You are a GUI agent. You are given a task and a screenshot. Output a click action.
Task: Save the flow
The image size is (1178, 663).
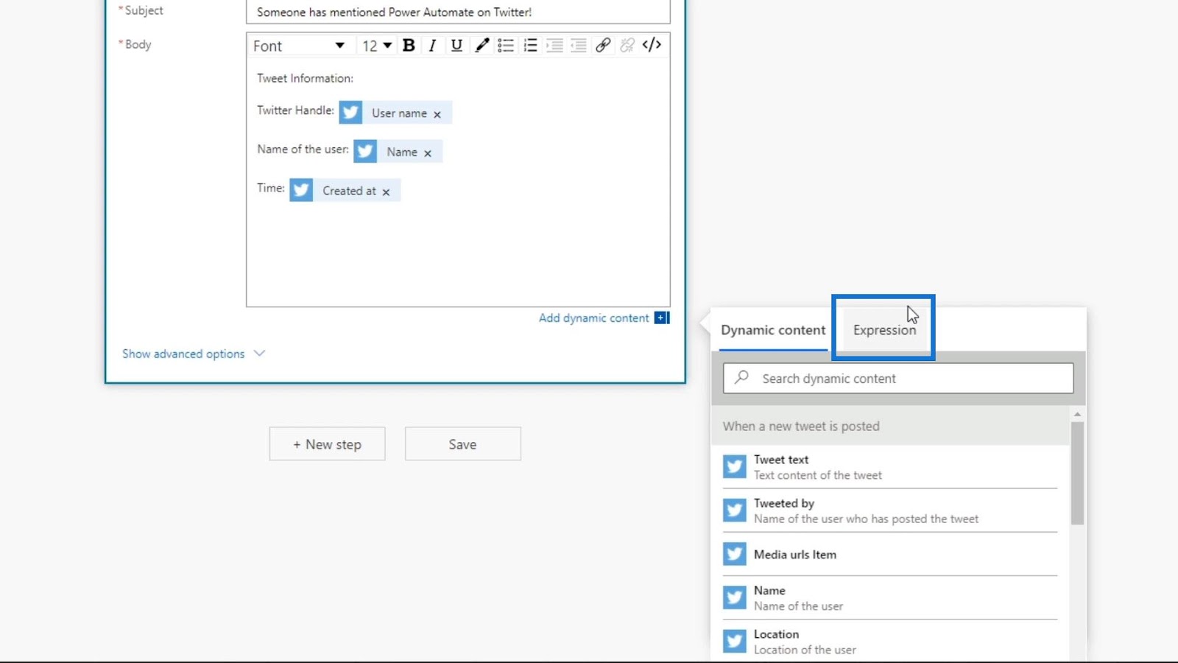(x=462, y=444)
